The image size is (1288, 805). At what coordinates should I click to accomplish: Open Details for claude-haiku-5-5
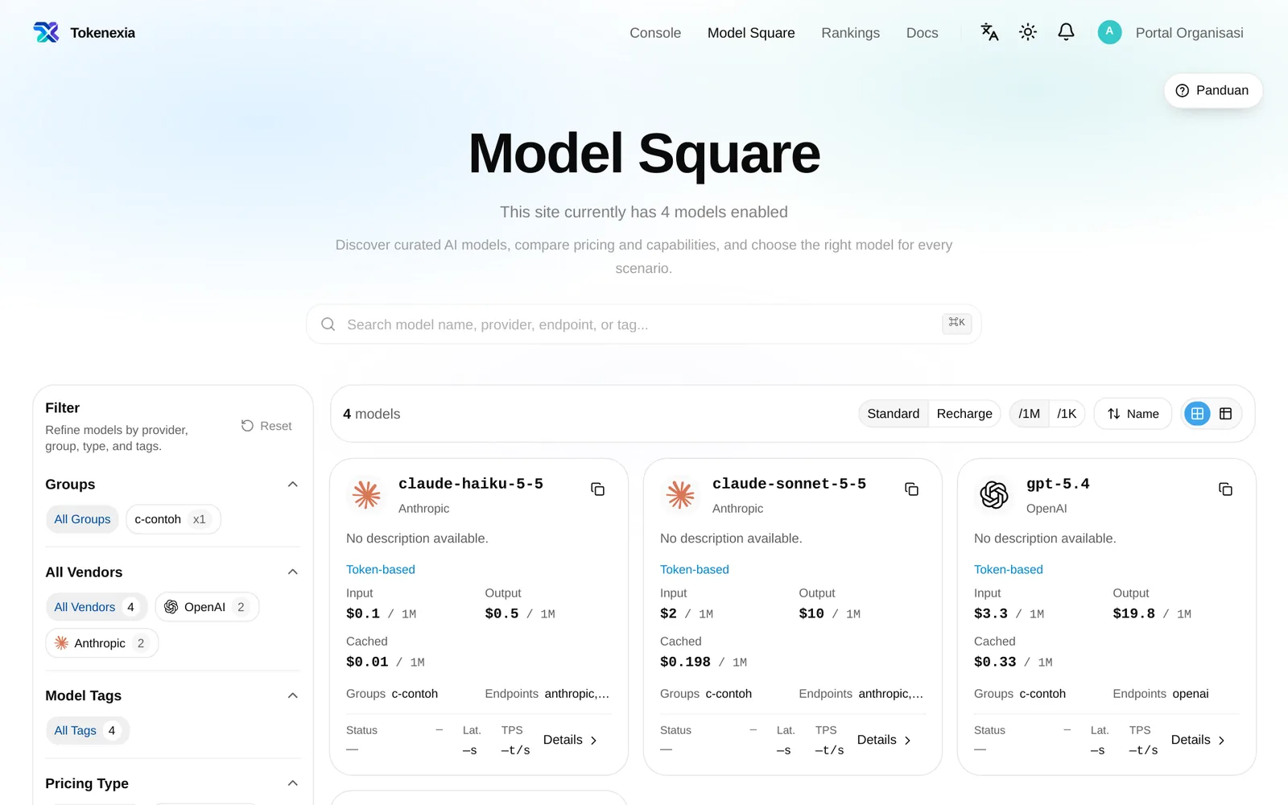pos(571,740)
